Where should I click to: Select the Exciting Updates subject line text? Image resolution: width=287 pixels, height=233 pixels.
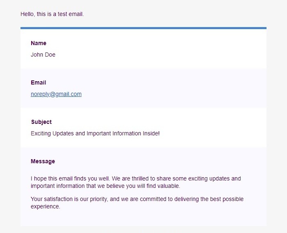95,133
